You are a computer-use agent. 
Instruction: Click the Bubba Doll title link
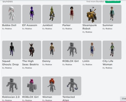click(9, 25)
